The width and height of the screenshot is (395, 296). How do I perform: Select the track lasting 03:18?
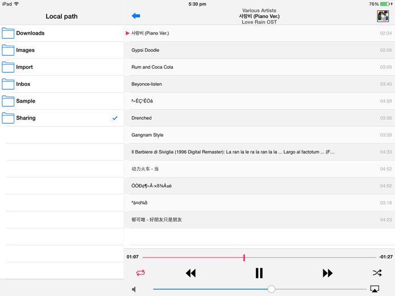[259, 203]
